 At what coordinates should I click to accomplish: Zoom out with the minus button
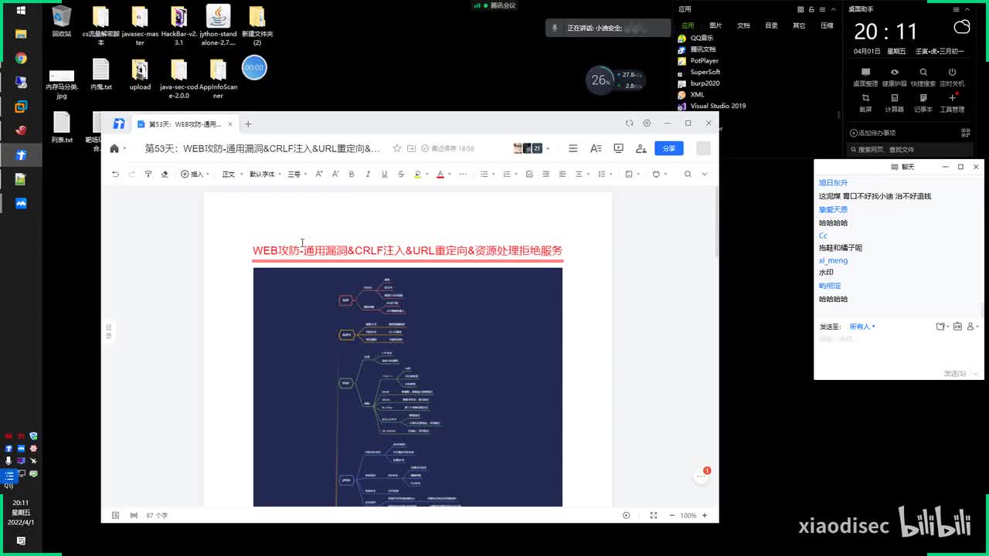click(x=672, y=515)
